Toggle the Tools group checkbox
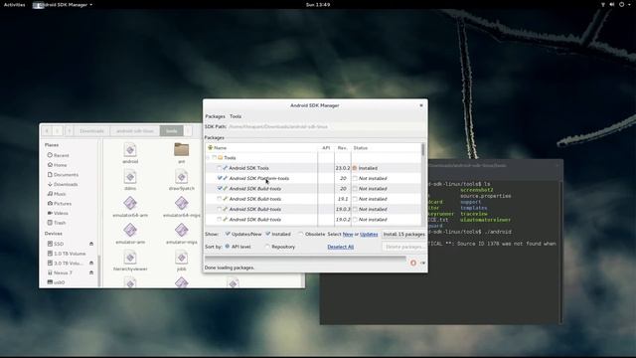 [215, 157]
